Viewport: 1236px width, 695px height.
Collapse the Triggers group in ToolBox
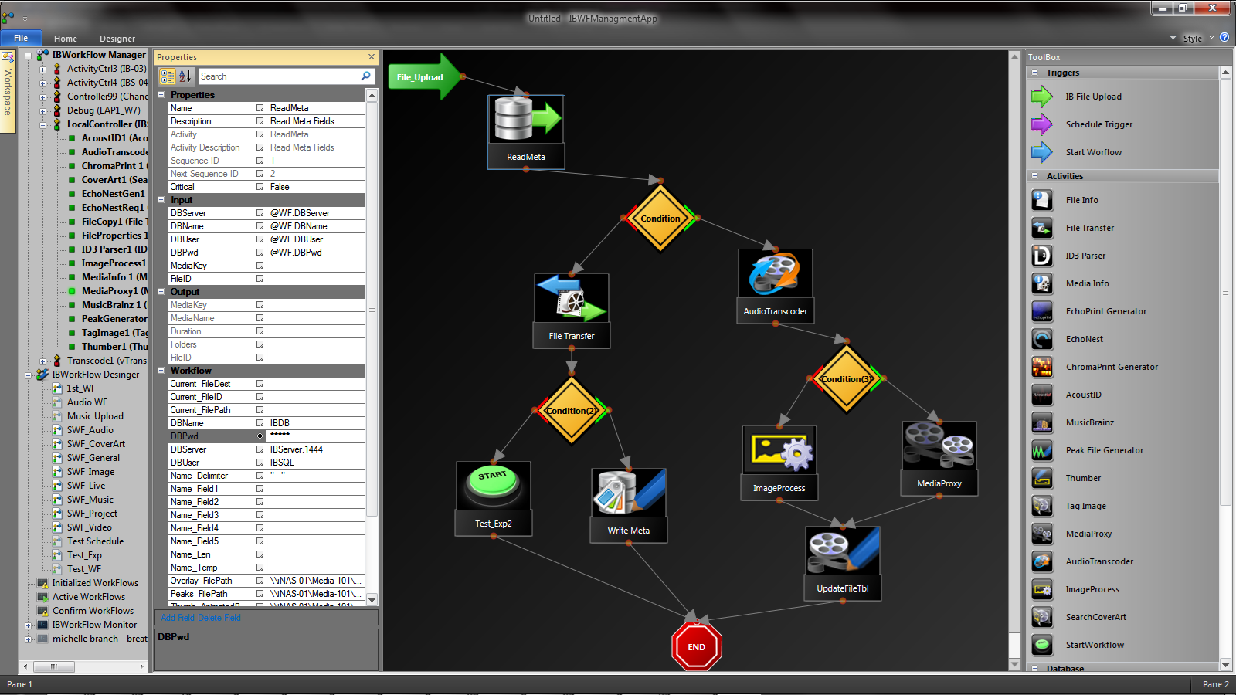[x=1035, y=73]
